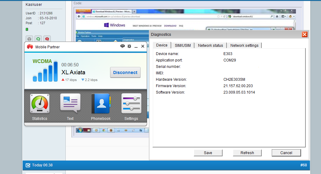
Task: Open the Firefox bookmarks dropdown icon
Action: pos(283,17)
